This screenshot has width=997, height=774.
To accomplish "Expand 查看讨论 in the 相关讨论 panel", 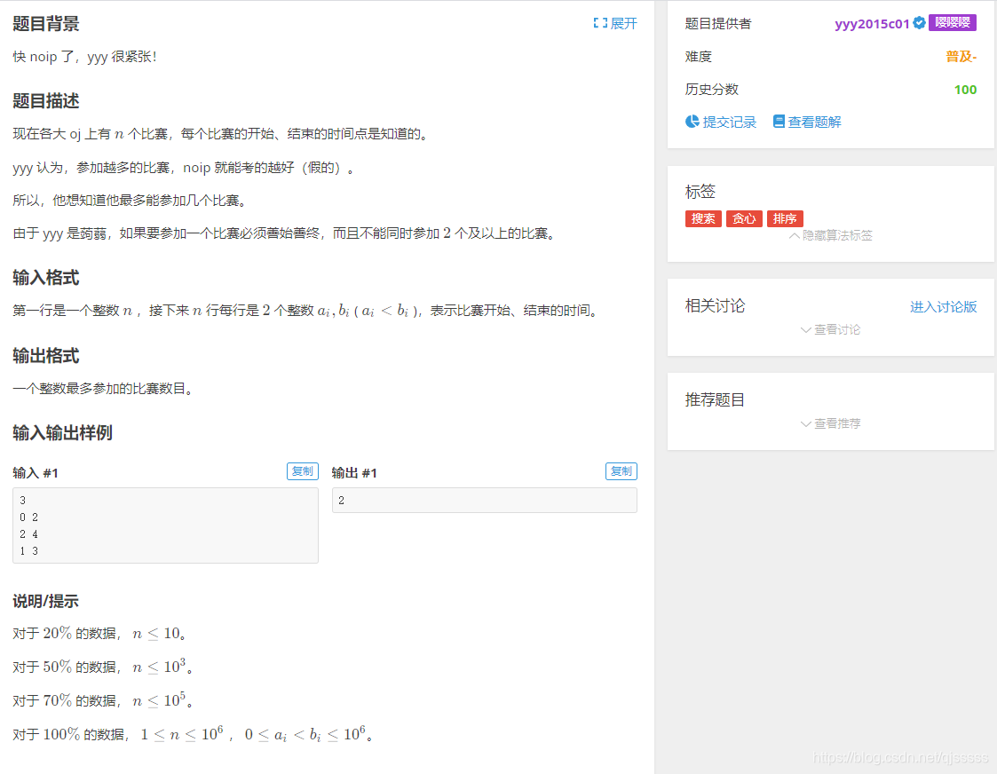I will click(x=830, y=329).
